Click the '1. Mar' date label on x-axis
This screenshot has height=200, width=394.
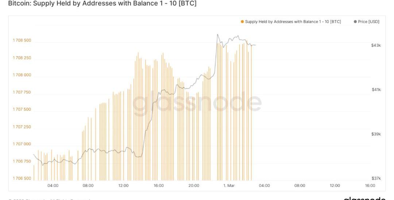(229, 186)
